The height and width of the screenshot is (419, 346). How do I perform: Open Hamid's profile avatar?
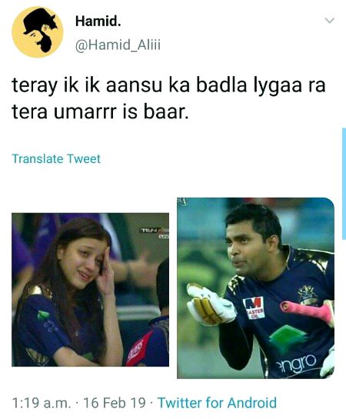pyautogui.click(x=38, y=32)
